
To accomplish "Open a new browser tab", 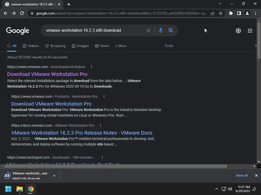I will click(x=69, y=4).
